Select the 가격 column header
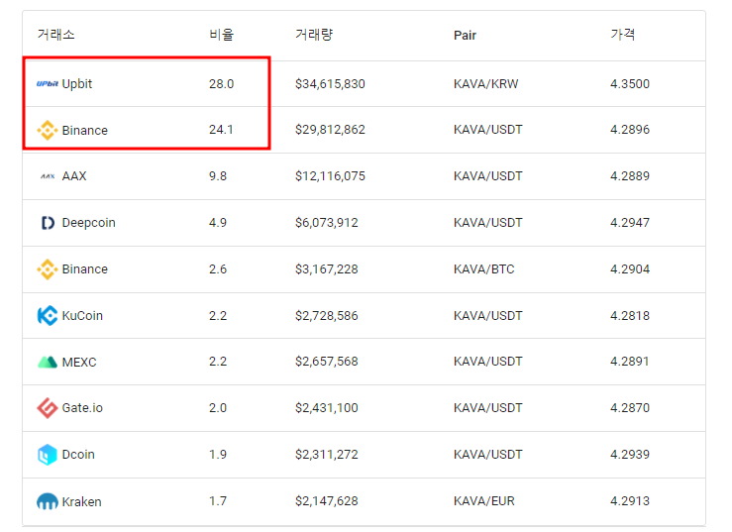 [x=623, y=35]
